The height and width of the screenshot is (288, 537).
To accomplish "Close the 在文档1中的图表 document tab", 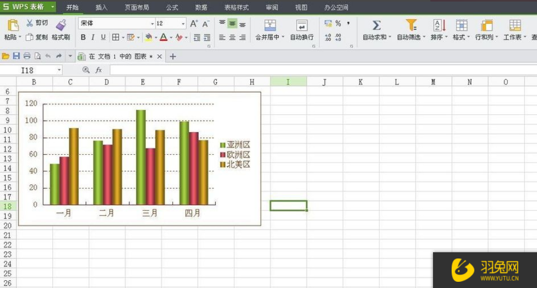I will [159, 56].
